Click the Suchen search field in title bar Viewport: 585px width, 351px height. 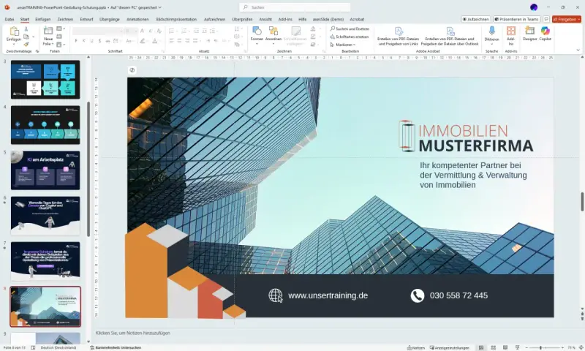click(295, 7)
